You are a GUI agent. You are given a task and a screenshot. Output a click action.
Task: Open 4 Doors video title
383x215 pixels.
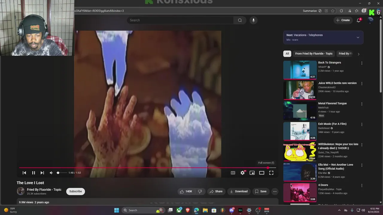(323, 185)
